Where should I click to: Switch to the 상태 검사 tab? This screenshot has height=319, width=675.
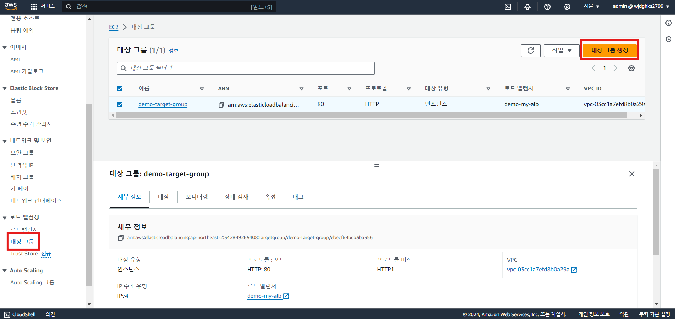pos(237,197)
